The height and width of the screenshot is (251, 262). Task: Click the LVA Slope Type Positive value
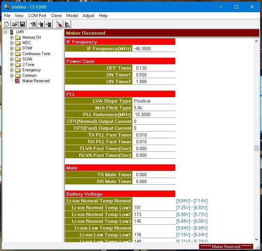[153, 101]
